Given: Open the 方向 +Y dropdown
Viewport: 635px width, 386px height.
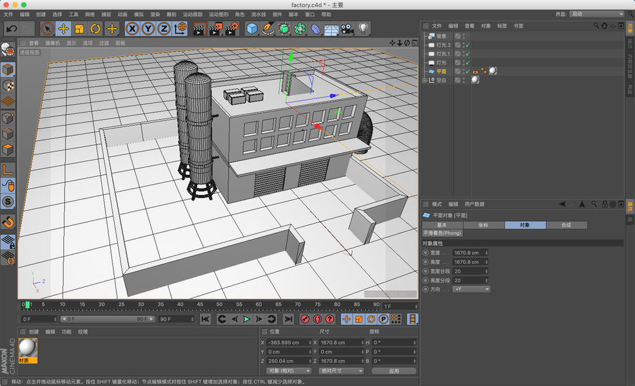Looking at the screenshot, I should coord(471,289).
